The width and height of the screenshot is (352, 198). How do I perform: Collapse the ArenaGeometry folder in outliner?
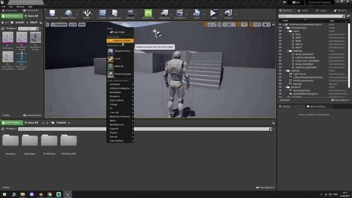click(x=286, y=28)
